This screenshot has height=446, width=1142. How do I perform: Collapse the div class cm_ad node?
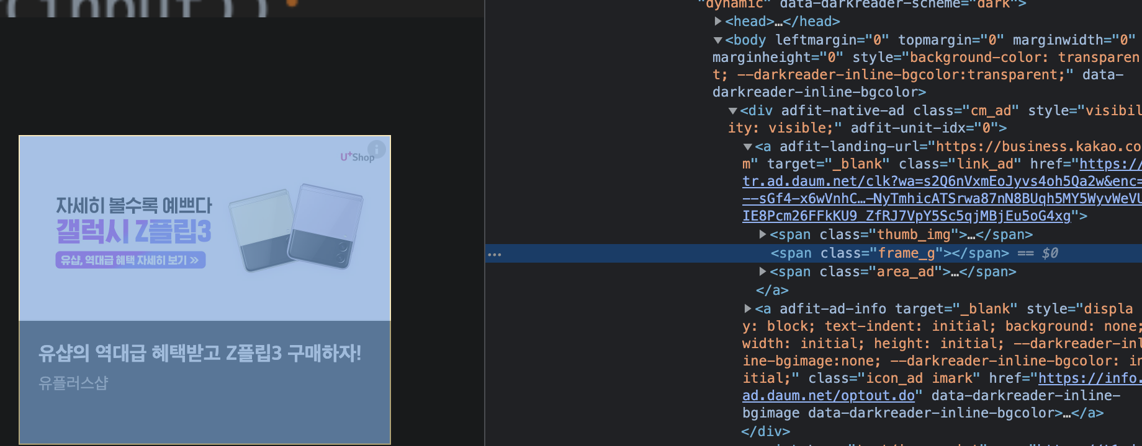[733, 111]
